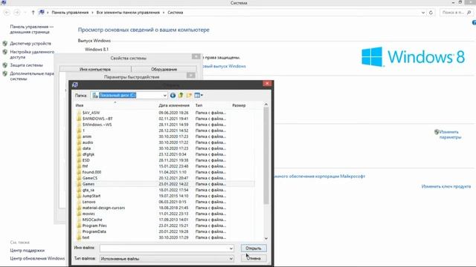The width and height of the screenshot is (476, 267).
Task: Switch to Имя компьютера tab in Свойства системы
Action: (95, 69)
